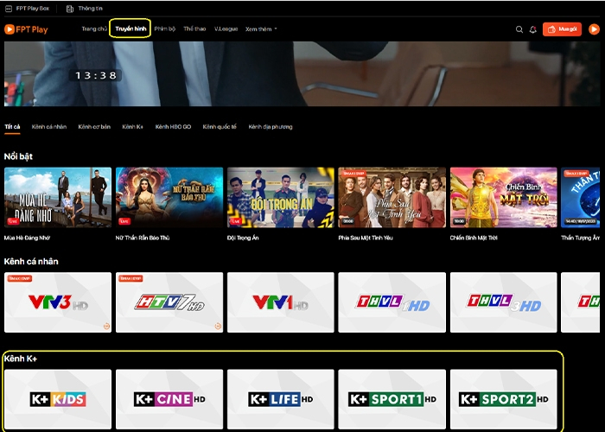605x432 pixels.
Task: Open the VTV1 HD channel card
Action: pos(281,302)
